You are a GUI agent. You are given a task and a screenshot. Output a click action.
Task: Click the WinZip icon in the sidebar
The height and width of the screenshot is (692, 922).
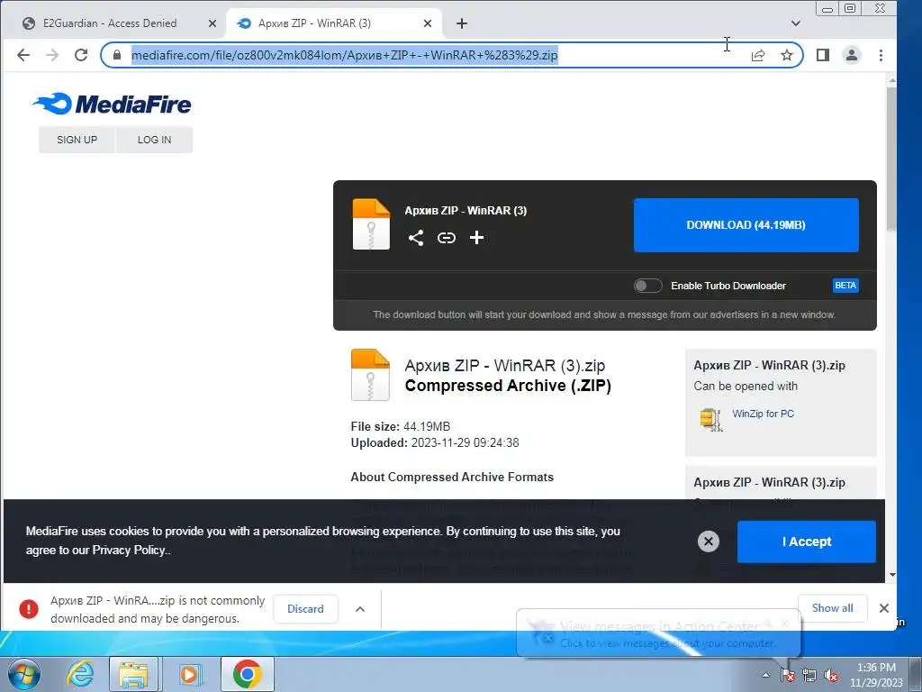point(711,420)
